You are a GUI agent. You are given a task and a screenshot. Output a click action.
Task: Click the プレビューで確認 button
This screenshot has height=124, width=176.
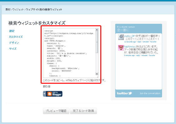[x=56, y=111]
